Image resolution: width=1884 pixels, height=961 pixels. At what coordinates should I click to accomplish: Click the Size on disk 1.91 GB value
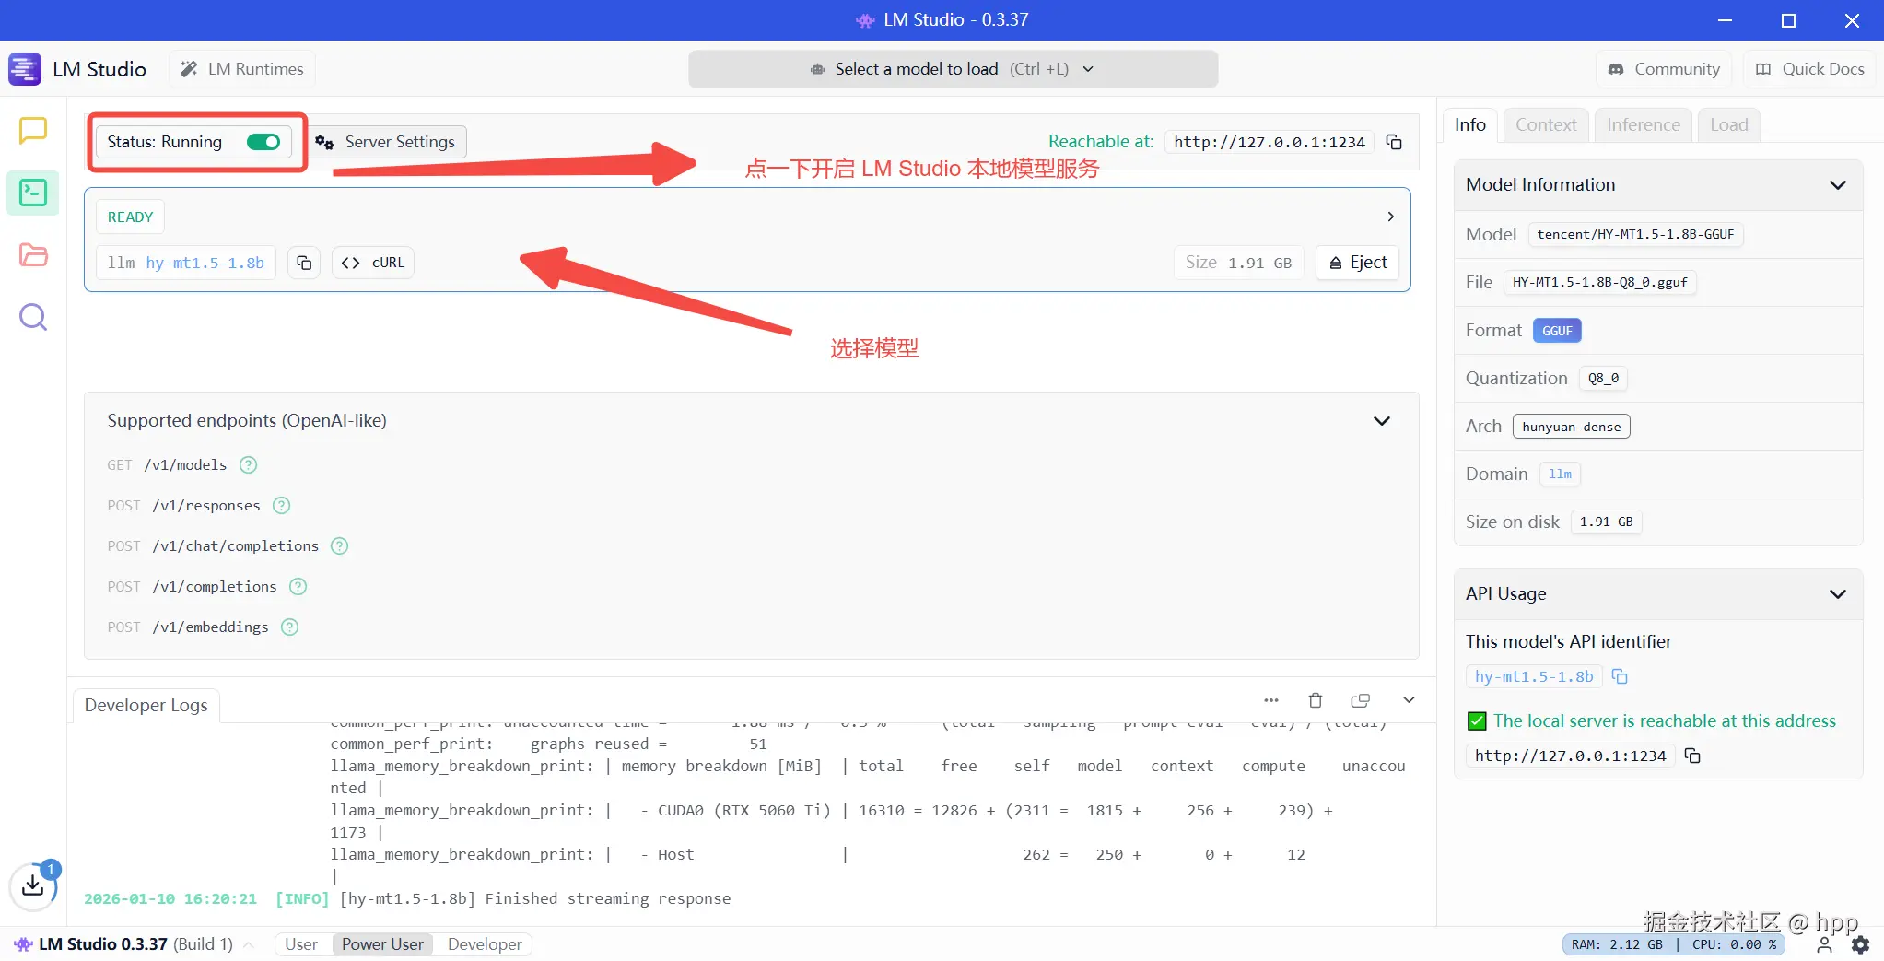1606,522
